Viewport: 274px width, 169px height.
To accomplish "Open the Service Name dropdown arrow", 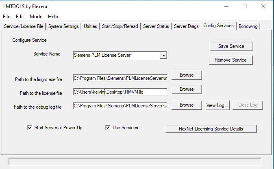I will (163, 55).
